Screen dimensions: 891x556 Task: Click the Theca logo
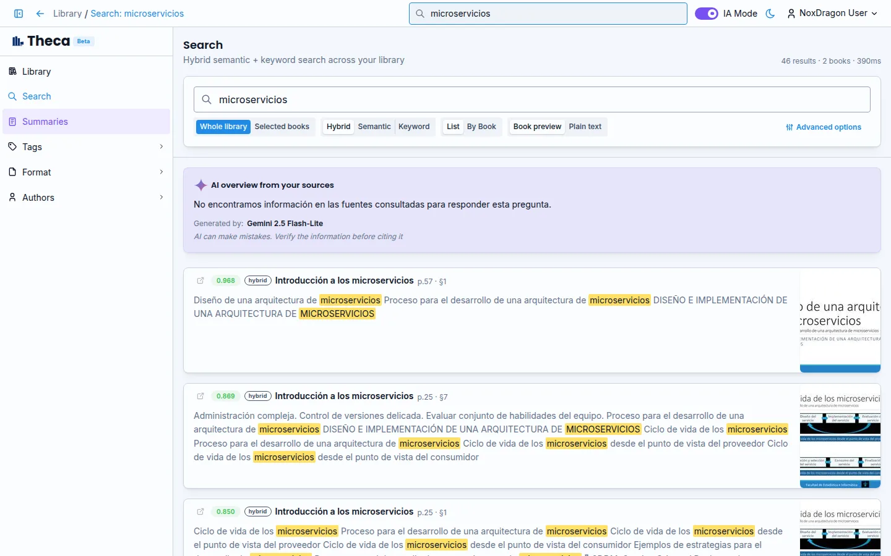pyautogui.click(x=41, y=41)
